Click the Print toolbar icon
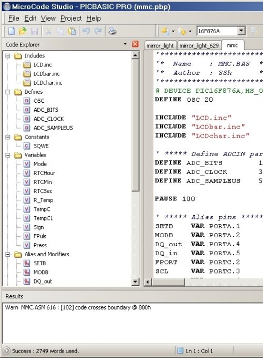This screenshot has height=358, width=263. click(x=112, y=31)
